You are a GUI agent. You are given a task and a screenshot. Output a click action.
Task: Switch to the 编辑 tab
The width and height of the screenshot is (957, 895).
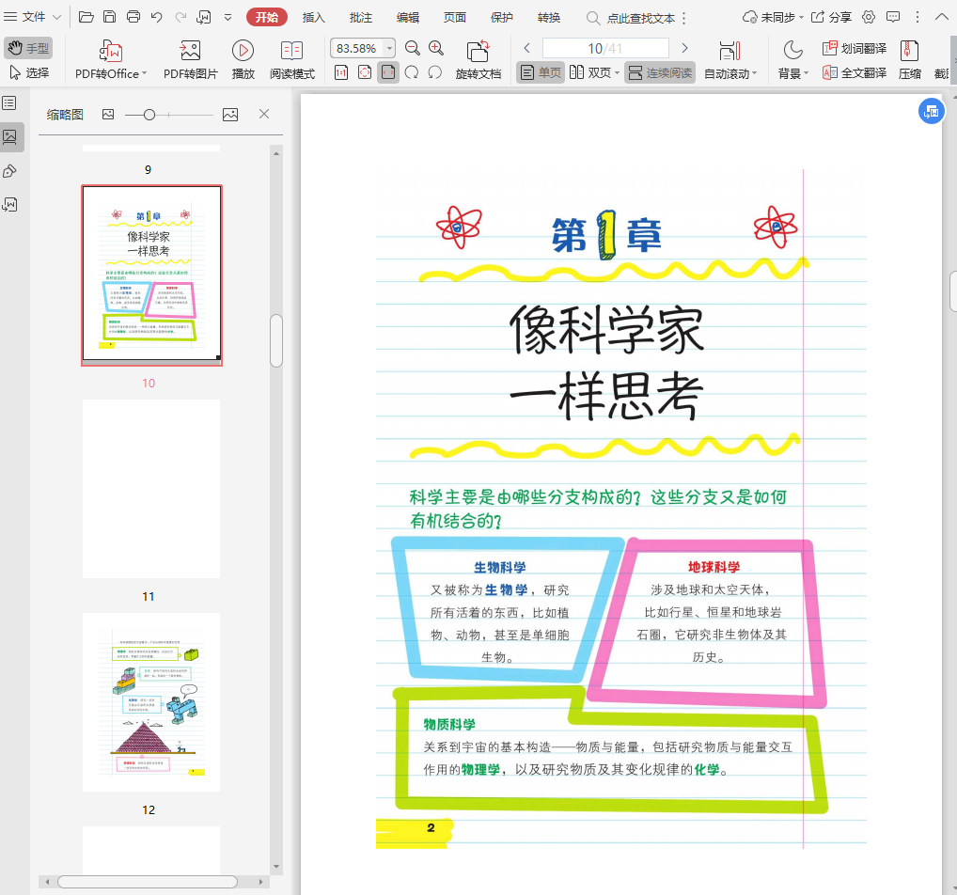click(408, 18)
